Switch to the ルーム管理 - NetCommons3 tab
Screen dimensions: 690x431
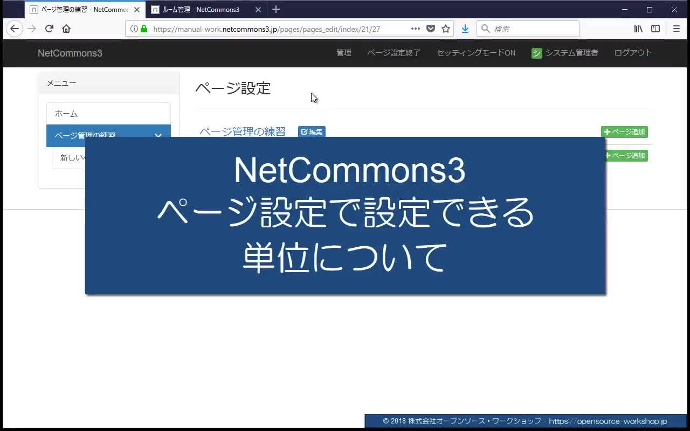click(x=205, y=10)
